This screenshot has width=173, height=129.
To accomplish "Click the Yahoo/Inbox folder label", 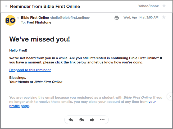I will pyautogui.click(x=149, y=6).
